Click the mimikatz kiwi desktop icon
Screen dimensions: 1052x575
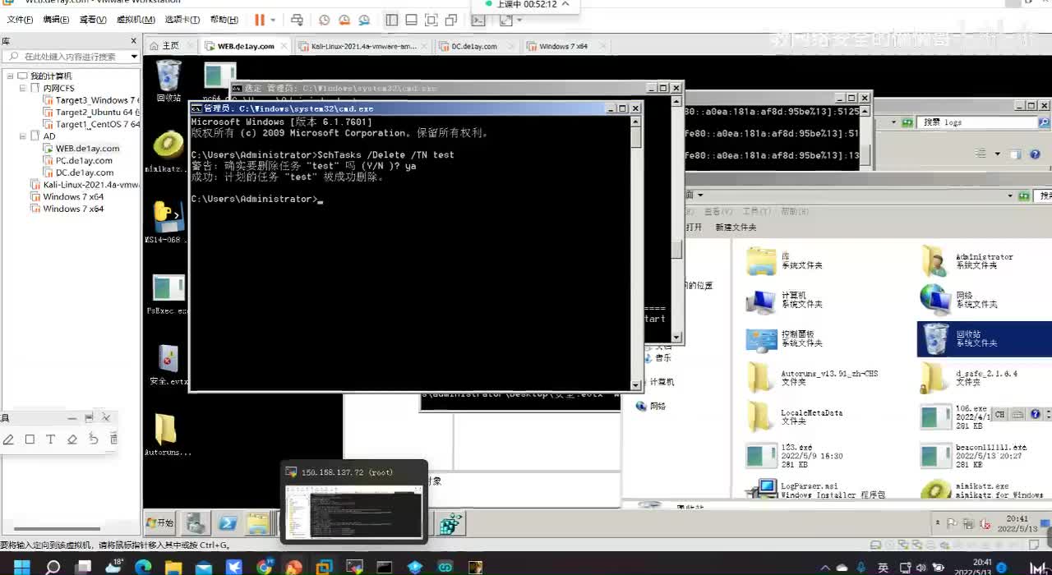tap(168, 153)
